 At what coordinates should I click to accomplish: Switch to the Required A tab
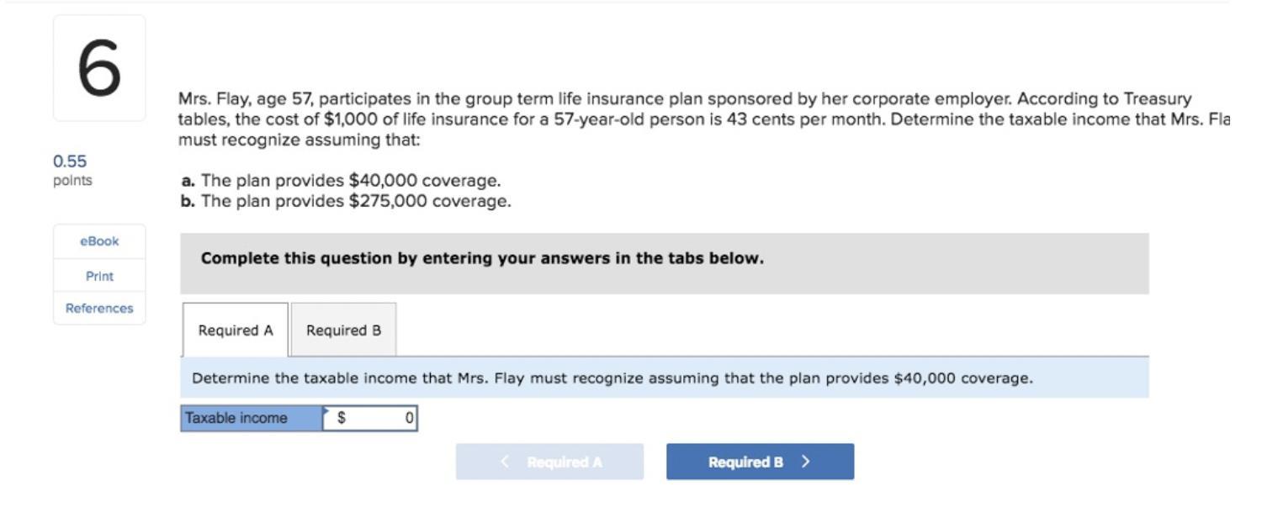pyautogui.click(x=236, y=330)
